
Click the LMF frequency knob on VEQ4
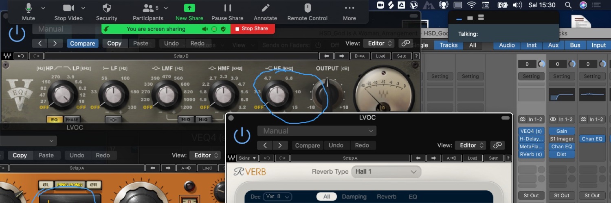coord(166,95)
